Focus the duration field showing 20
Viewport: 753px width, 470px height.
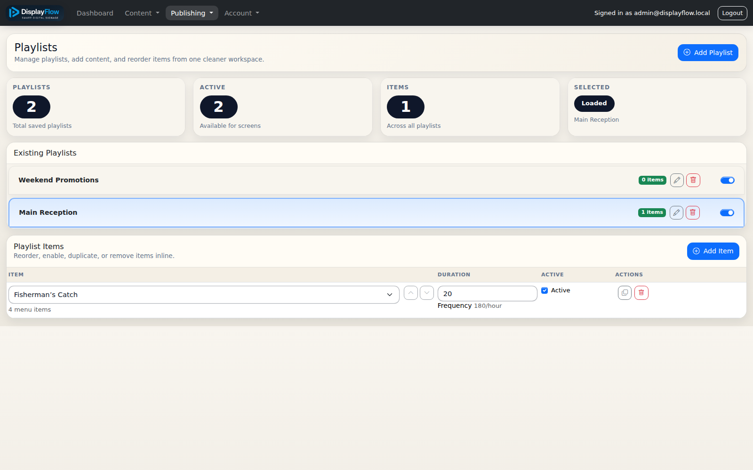point(487,294)
